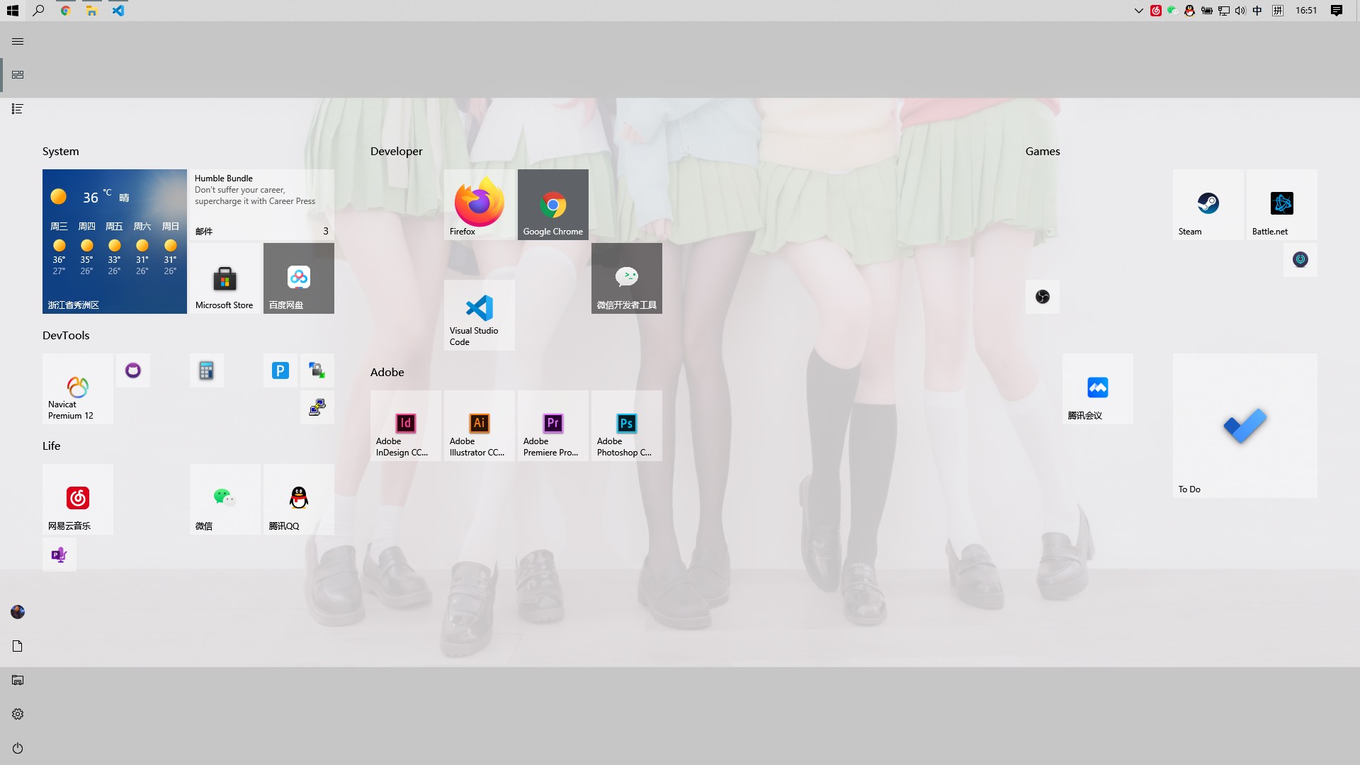Open Battle.net tile
This screenshot has width=1360, height=765.
click(x=1281, y=204)
